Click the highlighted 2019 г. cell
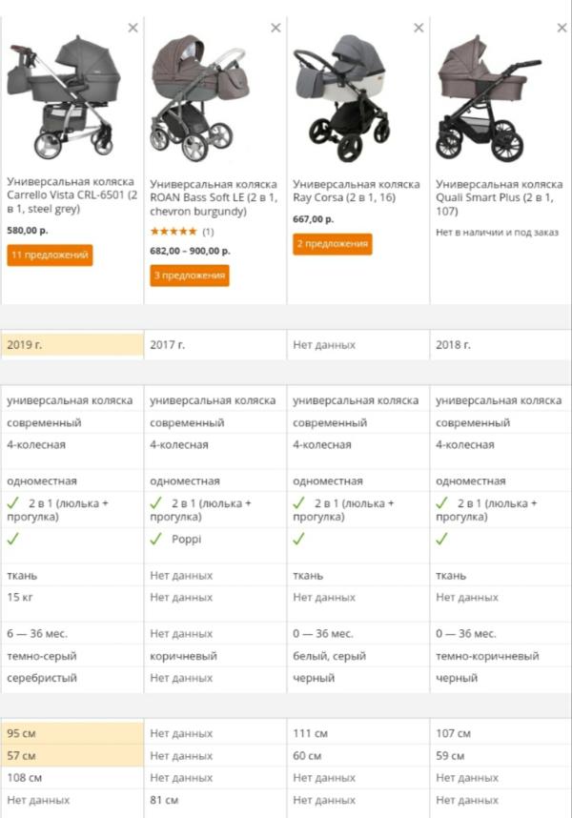 pyautogui.click(x=72, y=345)
